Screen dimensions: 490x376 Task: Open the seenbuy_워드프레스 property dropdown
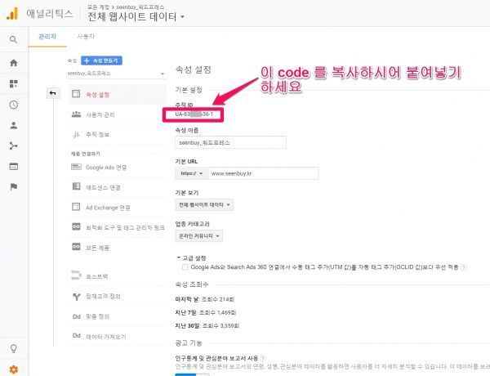[116, 74]
